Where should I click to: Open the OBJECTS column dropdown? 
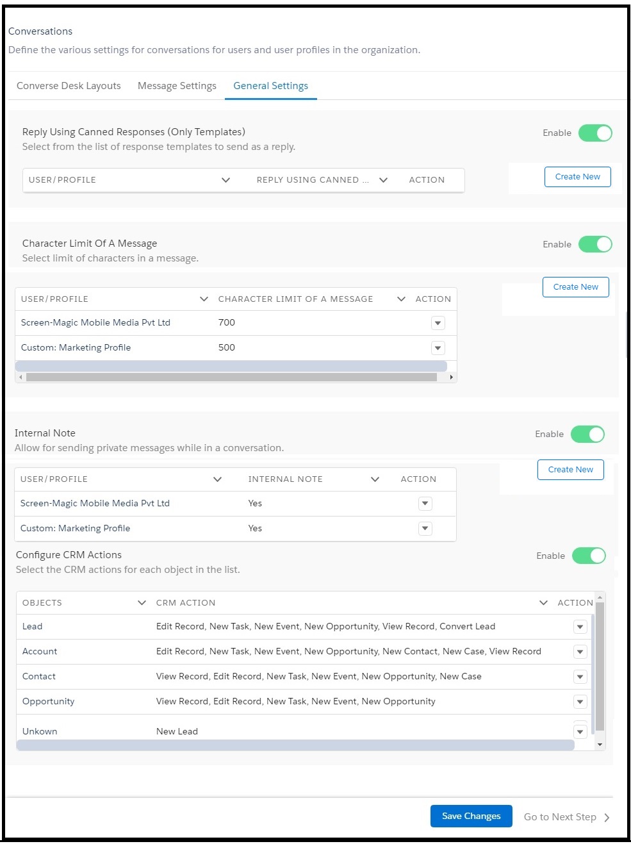[142, 602]
